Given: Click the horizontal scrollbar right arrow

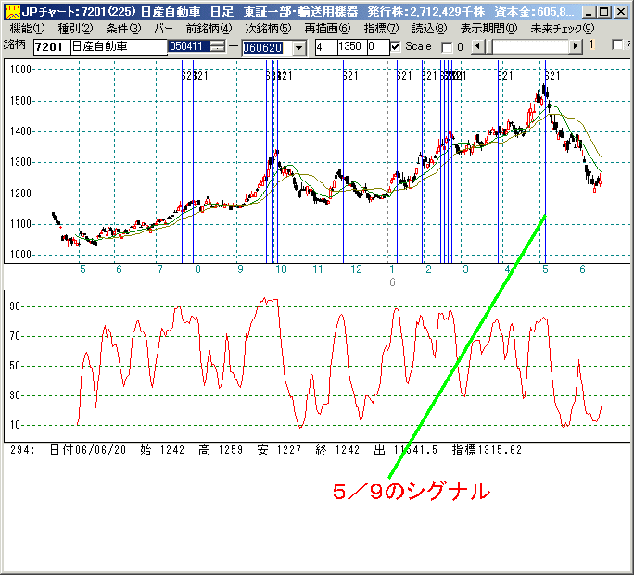Looking at the screenshot, I should [576, 46].
